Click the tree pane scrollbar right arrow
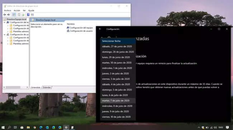The width and height of the screenshot is (233, 130). coord(27,87)
